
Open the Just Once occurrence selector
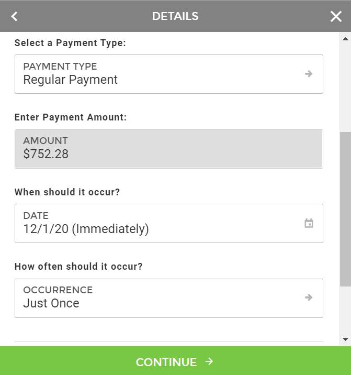click(x=169, y=298)
